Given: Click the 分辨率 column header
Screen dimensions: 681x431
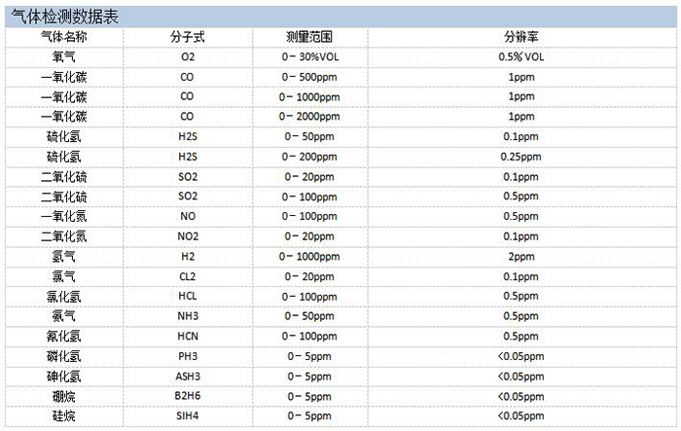Looking at the screenshot, I should pos(520,36).
